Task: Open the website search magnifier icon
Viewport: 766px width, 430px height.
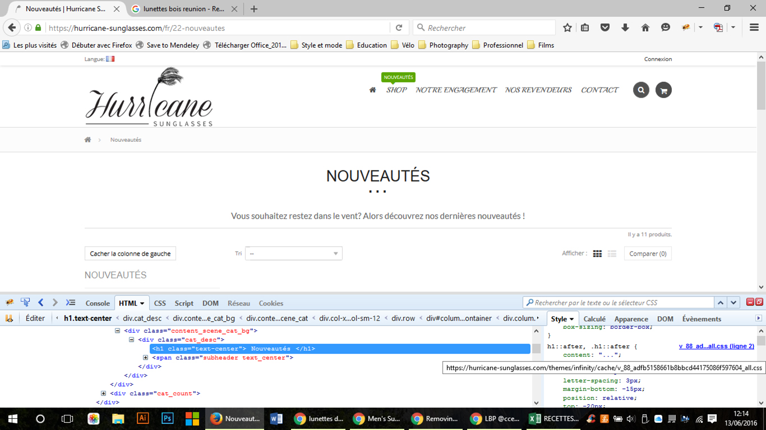Action: (641, 90)
